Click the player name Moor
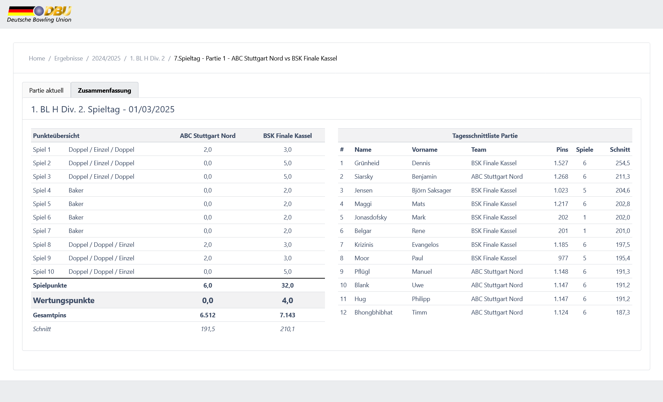Screen dimensions: 663x402 coord(362,258)
